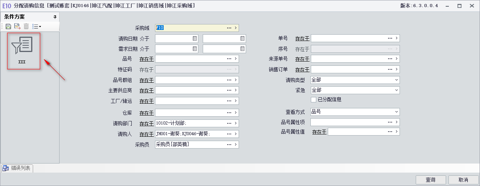Click the 查询 button
Screen dimensions: 480x186
(x=431, y=180)
